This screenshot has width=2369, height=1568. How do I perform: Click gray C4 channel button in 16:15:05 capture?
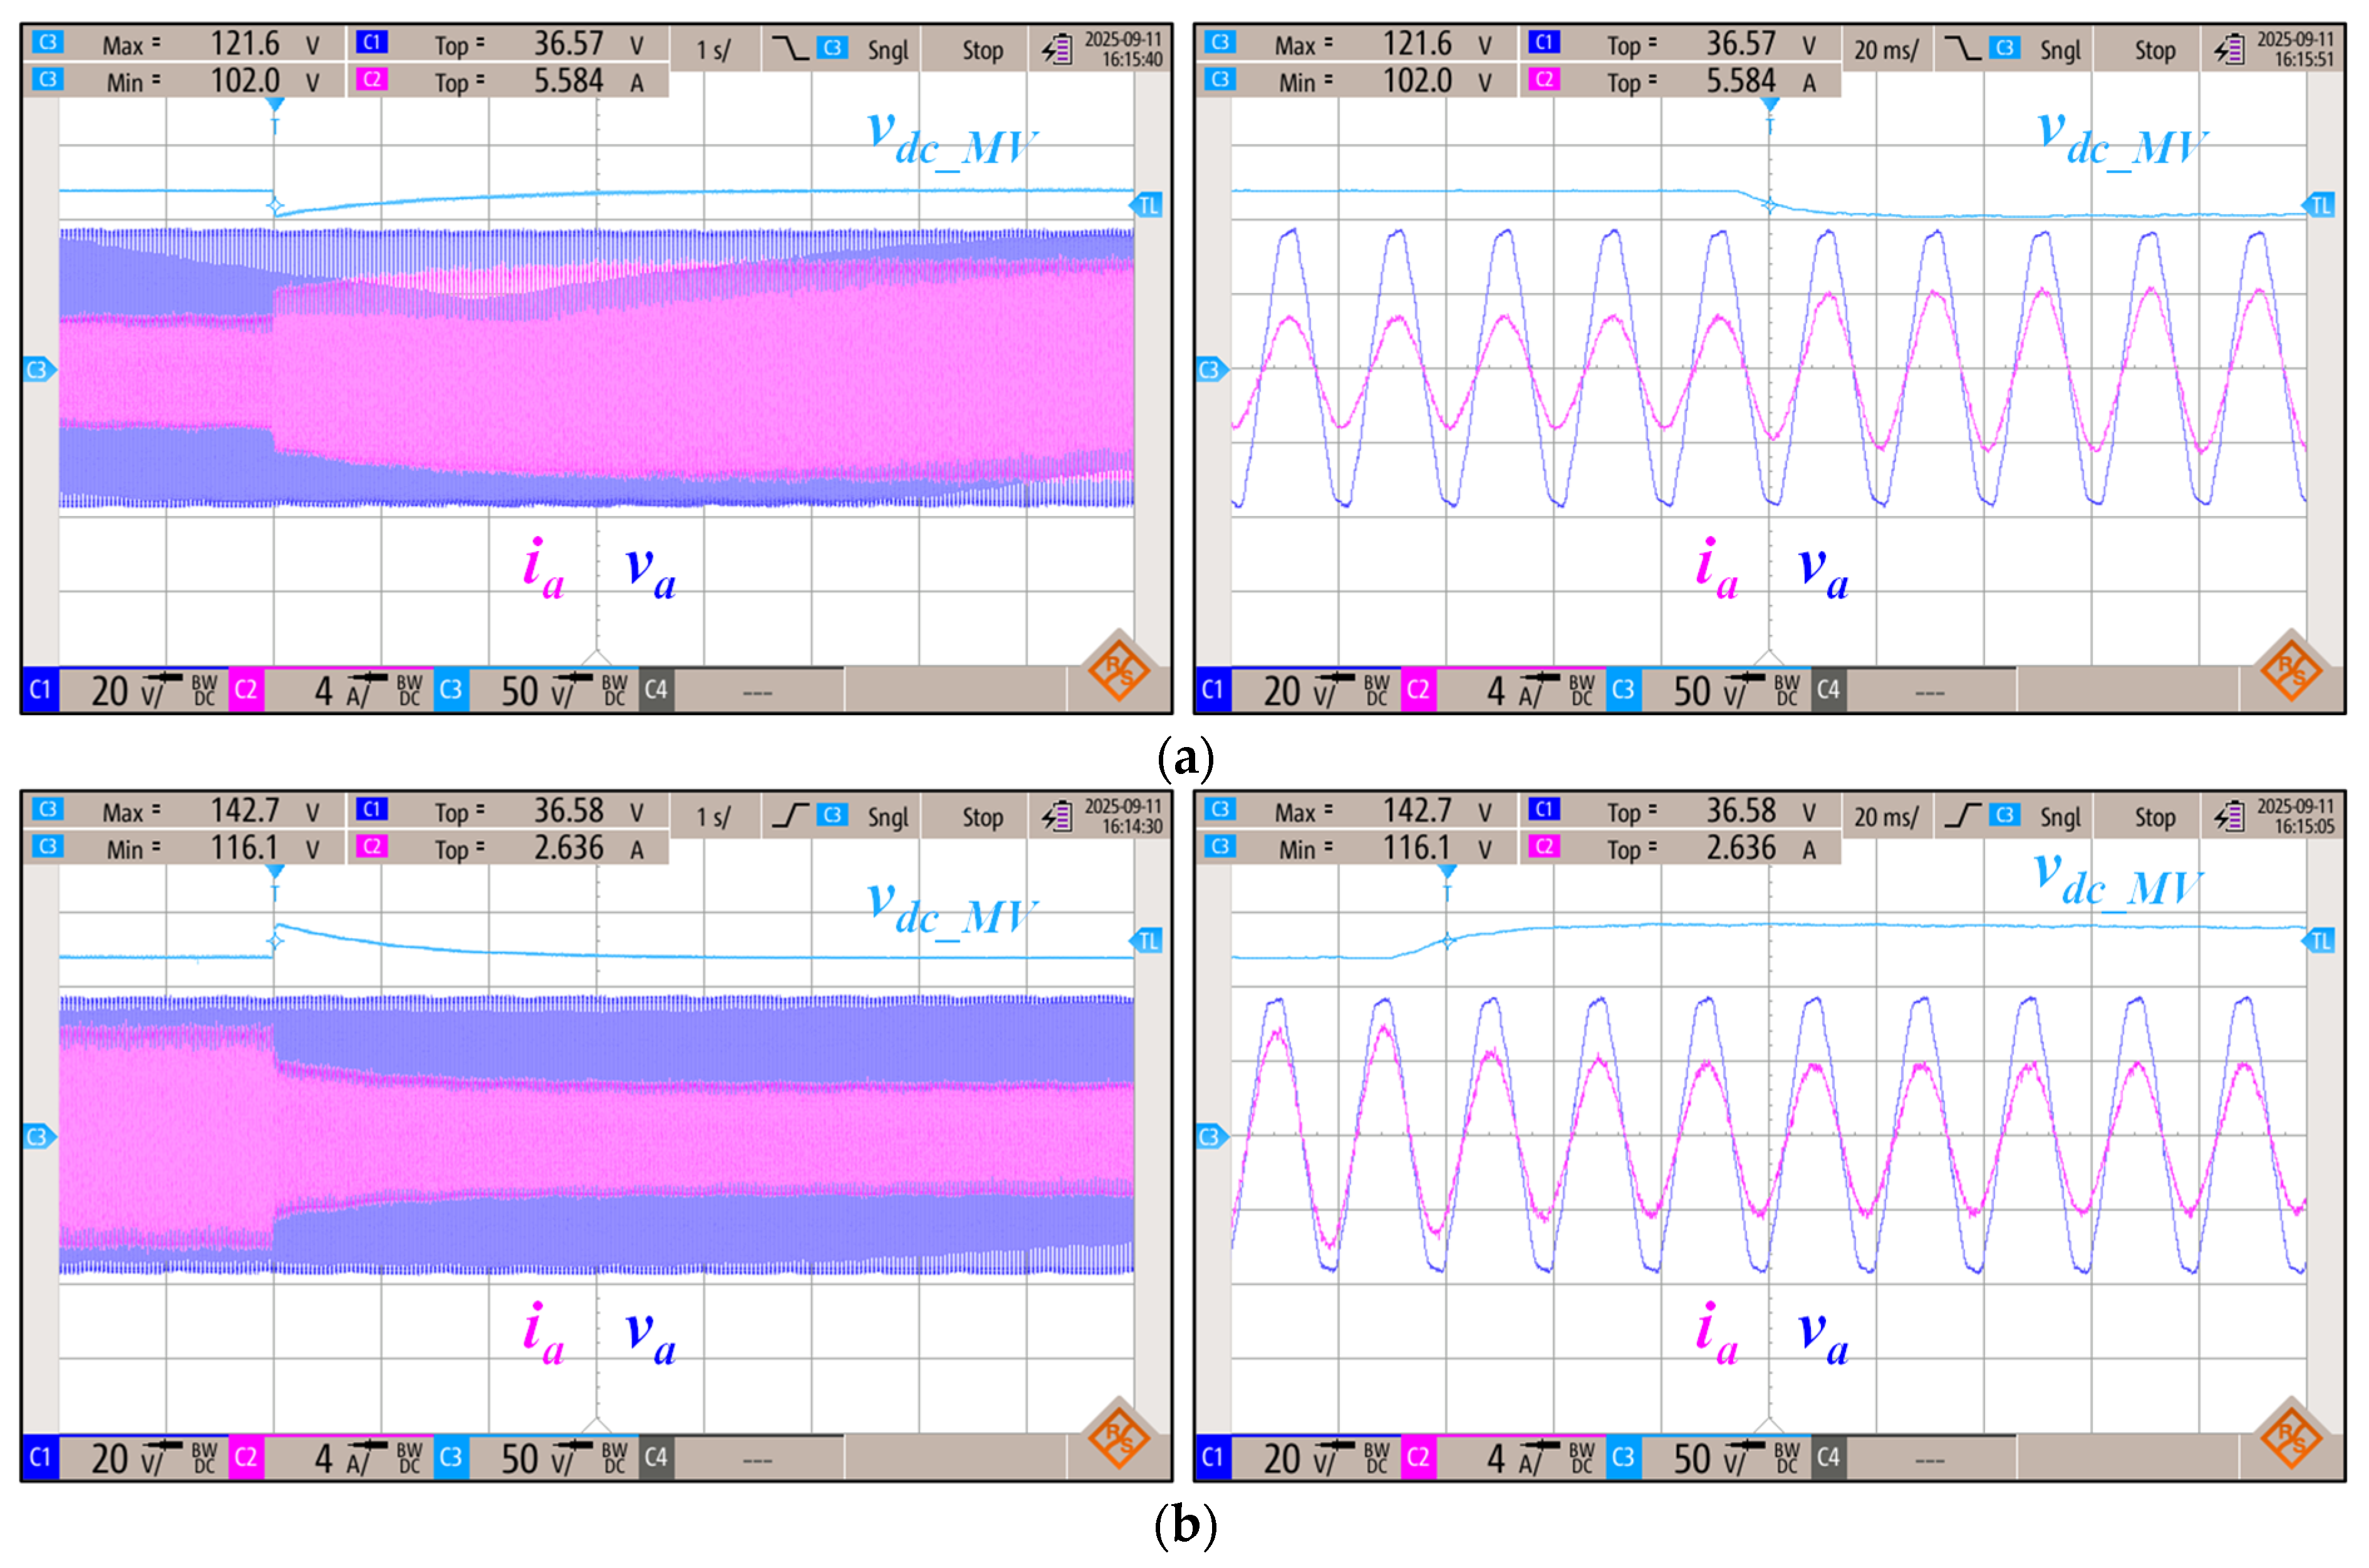[x=1828, y=1457]
